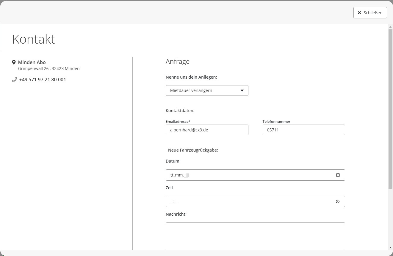Expand the Mietdauer verlängern dropdown
Image resolution: width=393 pixels, height=256 pixels.
[x=207, y=90]
